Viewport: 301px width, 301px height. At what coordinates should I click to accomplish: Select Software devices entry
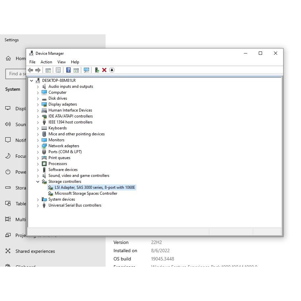coord(63,170)
